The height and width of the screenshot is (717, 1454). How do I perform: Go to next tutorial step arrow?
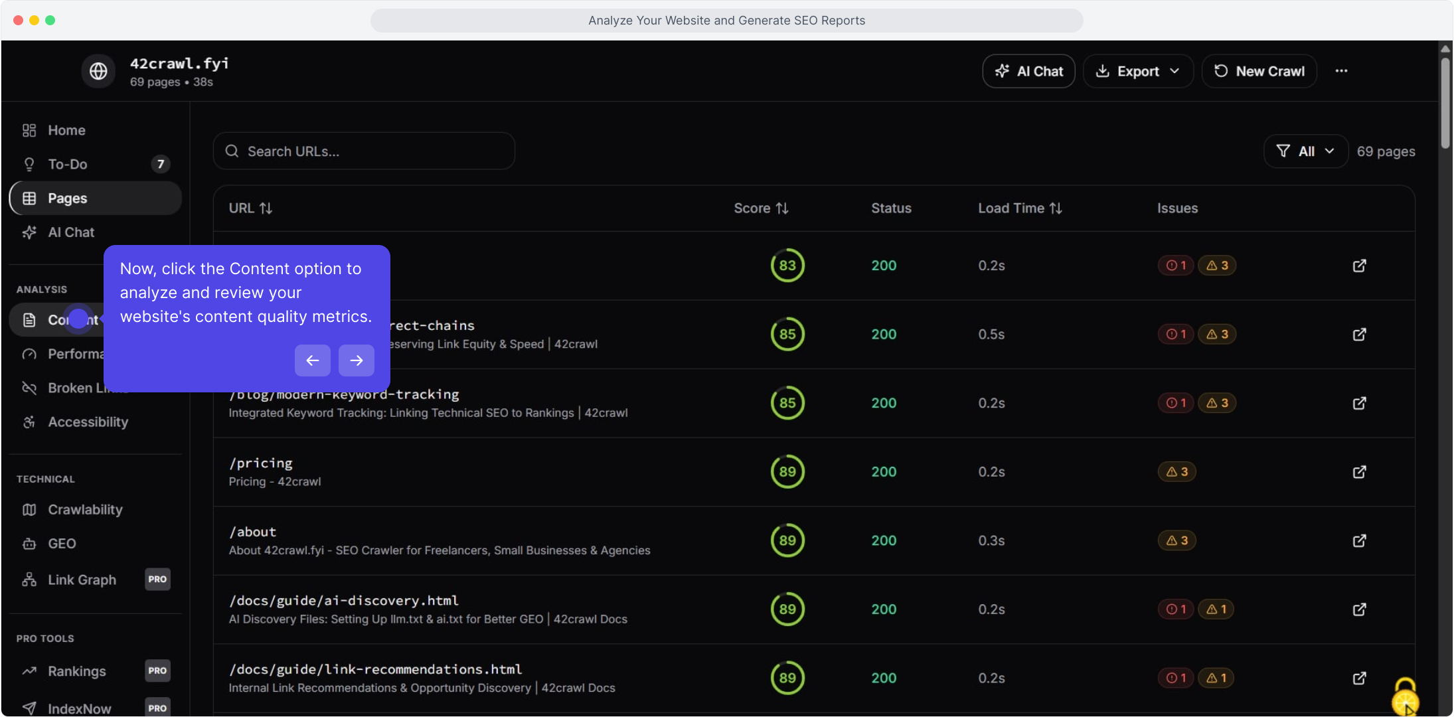(357, 360)
